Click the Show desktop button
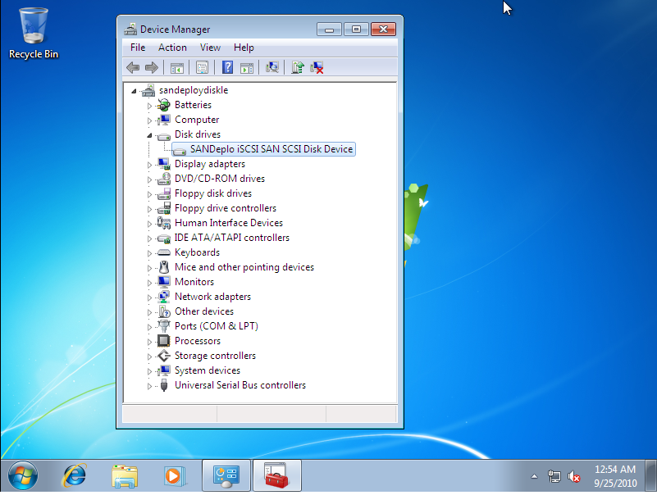The width and height of the screenshot is (657, 495). point(650,475)
